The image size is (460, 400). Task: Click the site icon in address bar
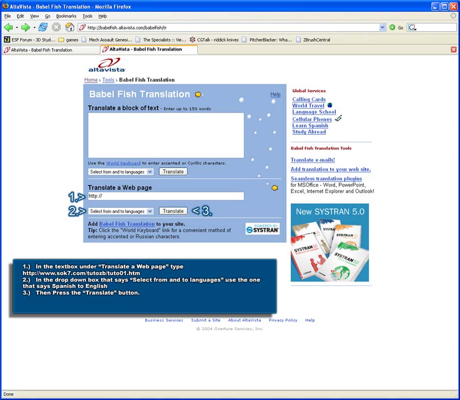click(83, 27)
